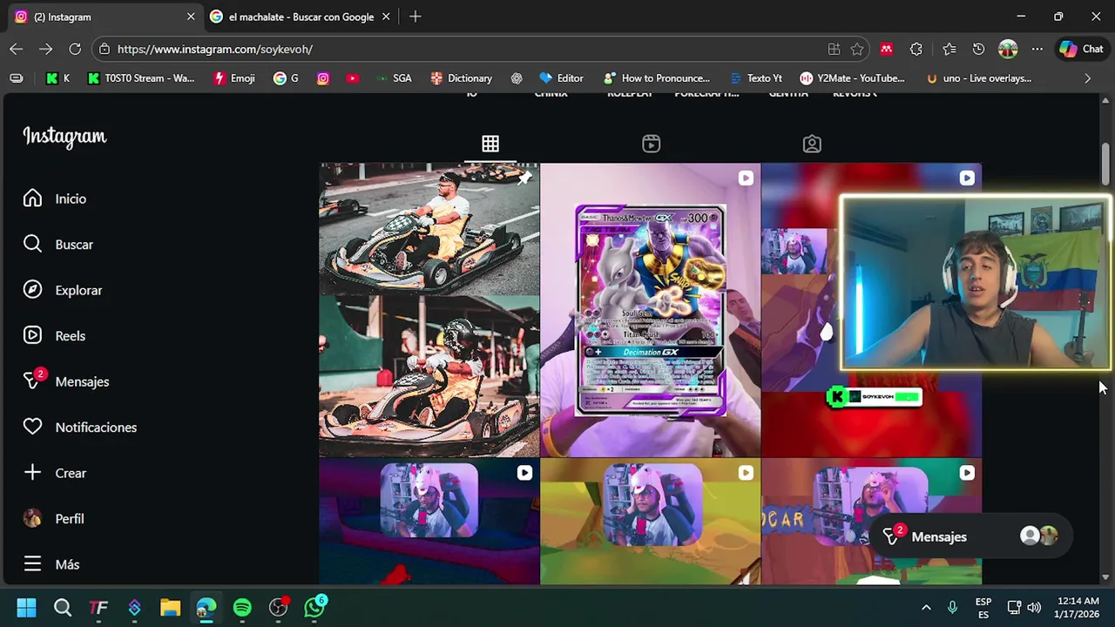1115x627 pixels.
Task: View site information lock icon
Action: 105,49
